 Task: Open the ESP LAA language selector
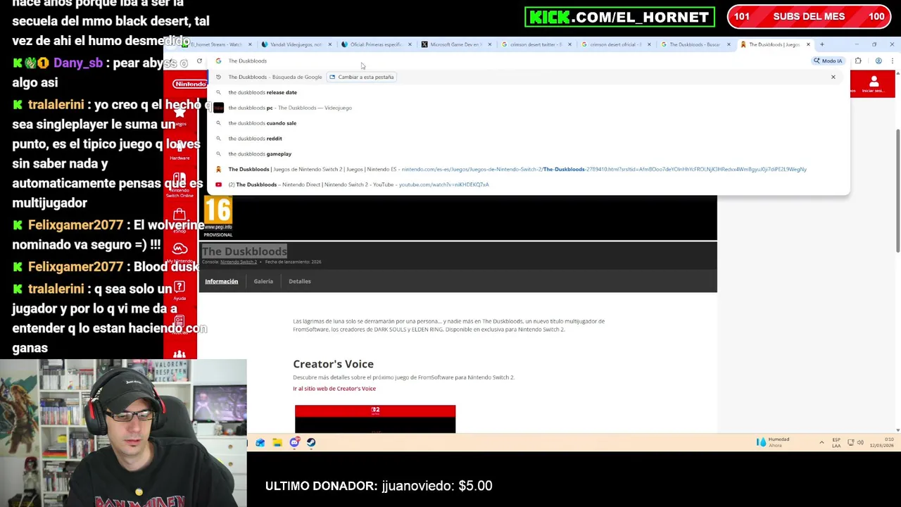pyautogui.click(x=836, y=442)
